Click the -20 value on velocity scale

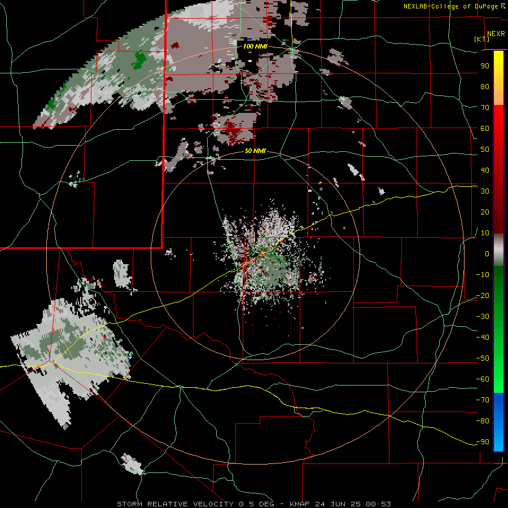tap(483, 295)
